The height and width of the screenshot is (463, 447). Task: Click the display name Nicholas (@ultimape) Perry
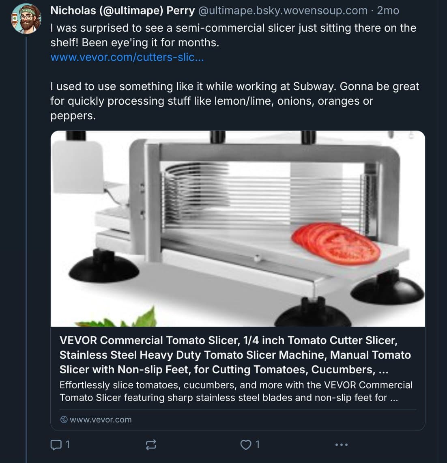pyautogui.click(x=122, y=11)
